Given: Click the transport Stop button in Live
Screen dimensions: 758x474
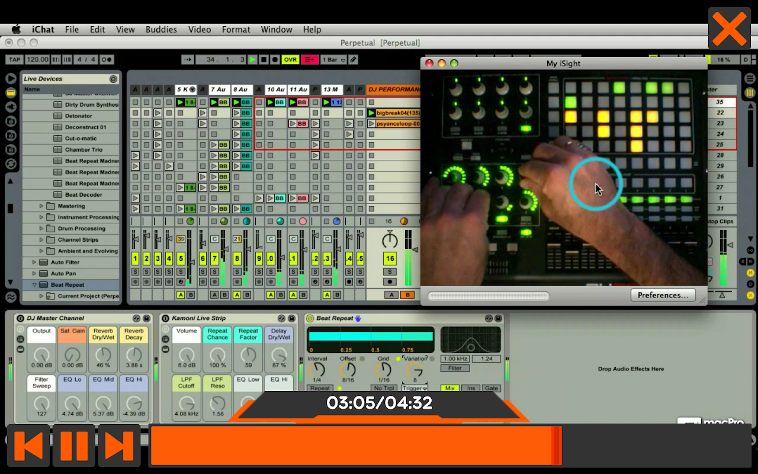Looking at the screenshot, I should pyautogui.click(x=264, y=60).
